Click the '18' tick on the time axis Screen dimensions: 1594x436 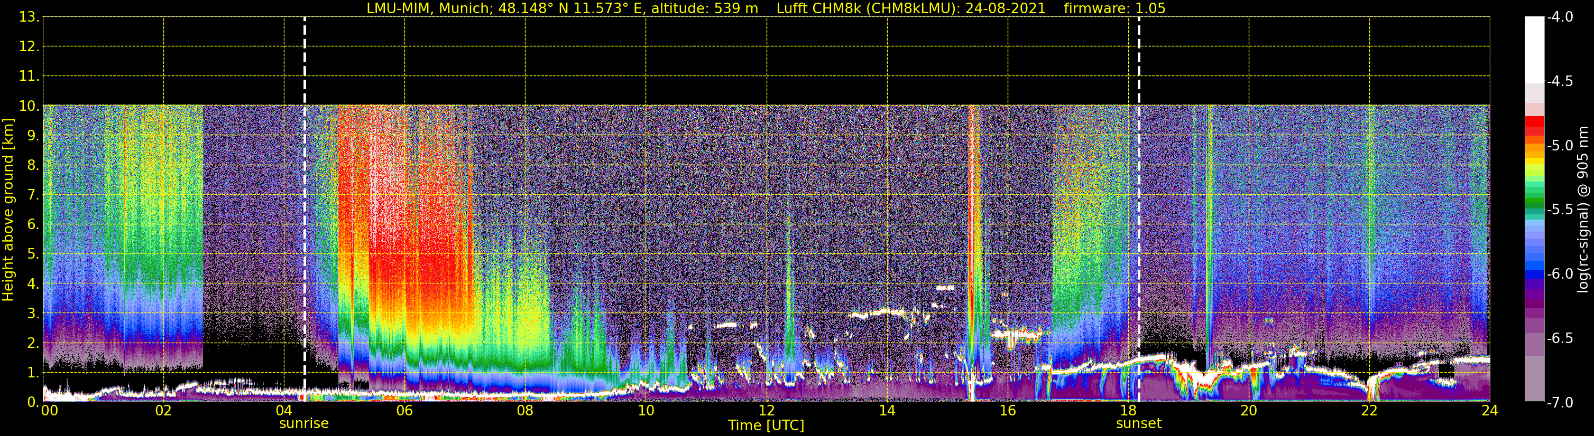(x=1129, y=411)
